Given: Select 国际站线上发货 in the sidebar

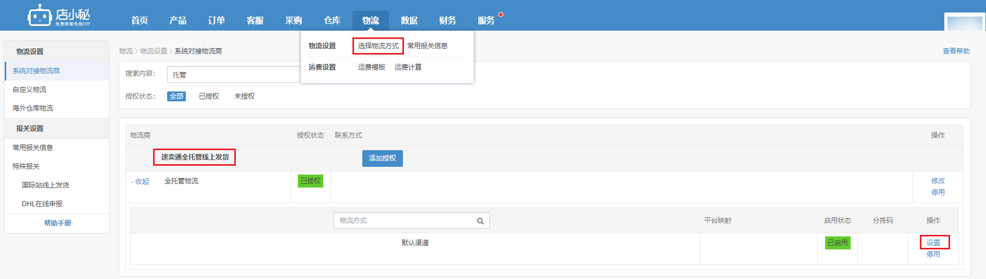Looking at the screenshot, I should coord(46,185).
